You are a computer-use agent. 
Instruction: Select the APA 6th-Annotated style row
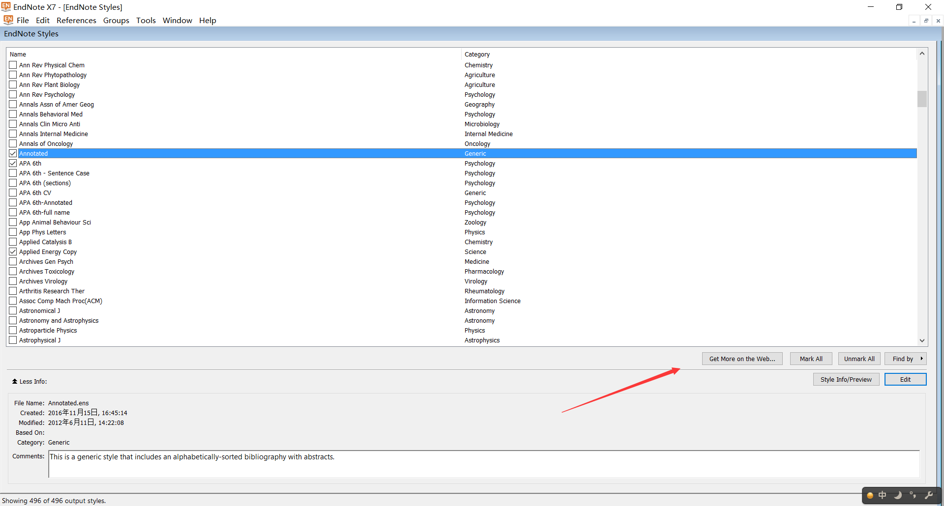point(462,202)
